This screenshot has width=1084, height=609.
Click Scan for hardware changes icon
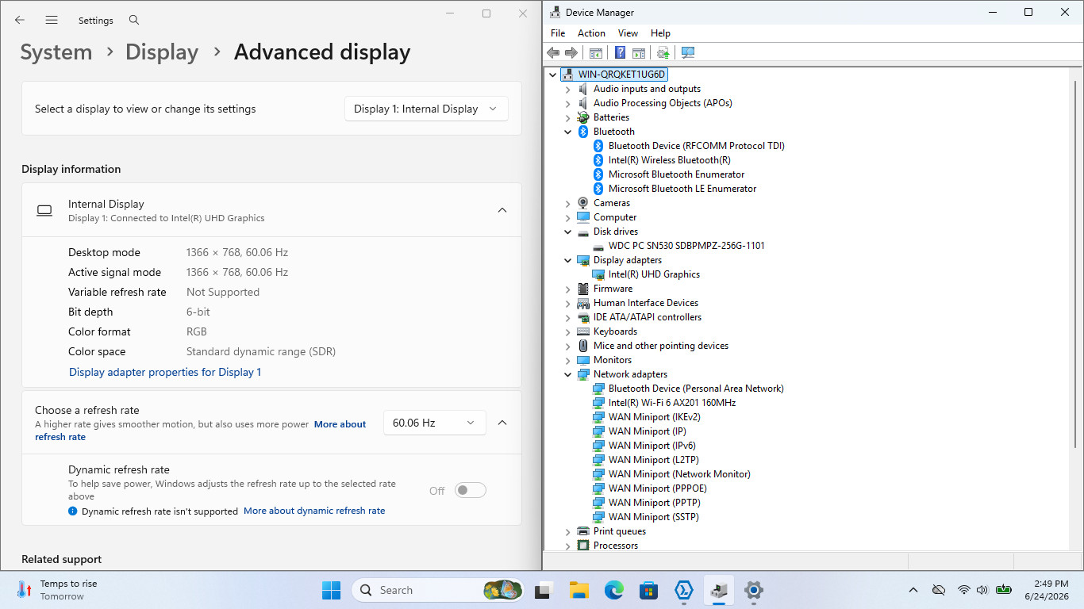pos(688,52)
